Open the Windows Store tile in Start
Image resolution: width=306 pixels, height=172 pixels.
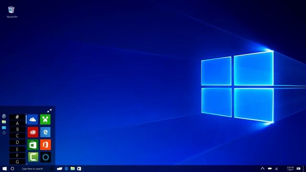[x=33, y=145]
